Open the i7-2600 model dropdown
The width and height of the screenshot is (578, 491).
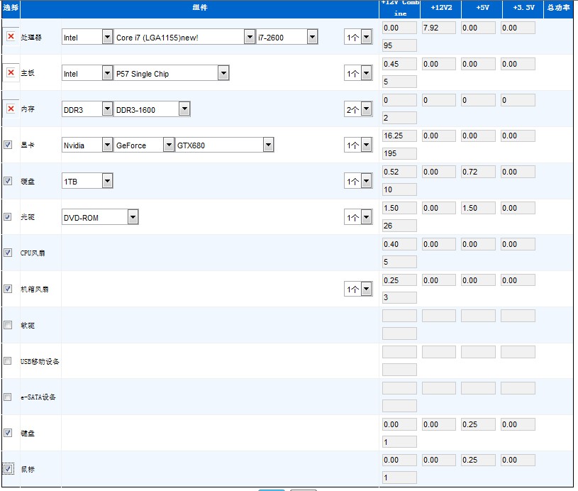coord(287,37)
